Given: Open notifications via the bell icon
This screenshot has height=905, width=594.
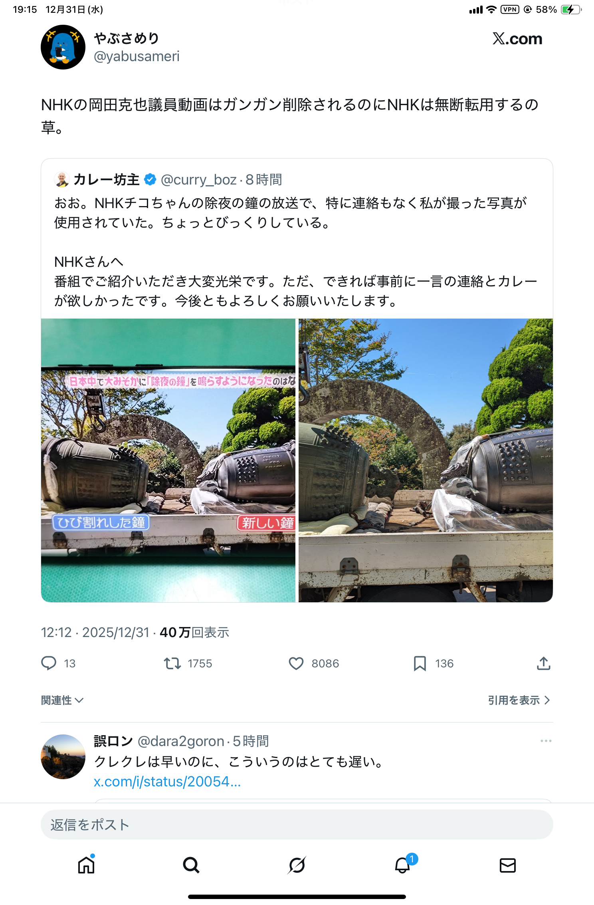Looking at the screenshot, I should tap(402, 865).
